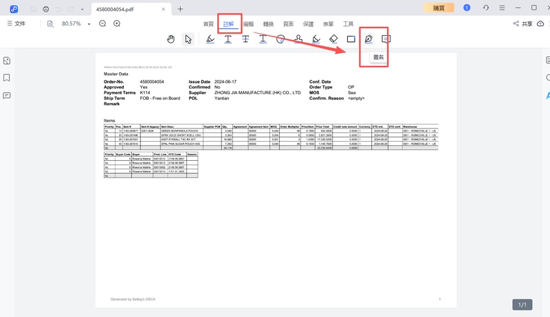The width and height of the screenshot is (550, 317).
Task: Pick the Strikethrough text tool
Action: [x=245, y=39]
